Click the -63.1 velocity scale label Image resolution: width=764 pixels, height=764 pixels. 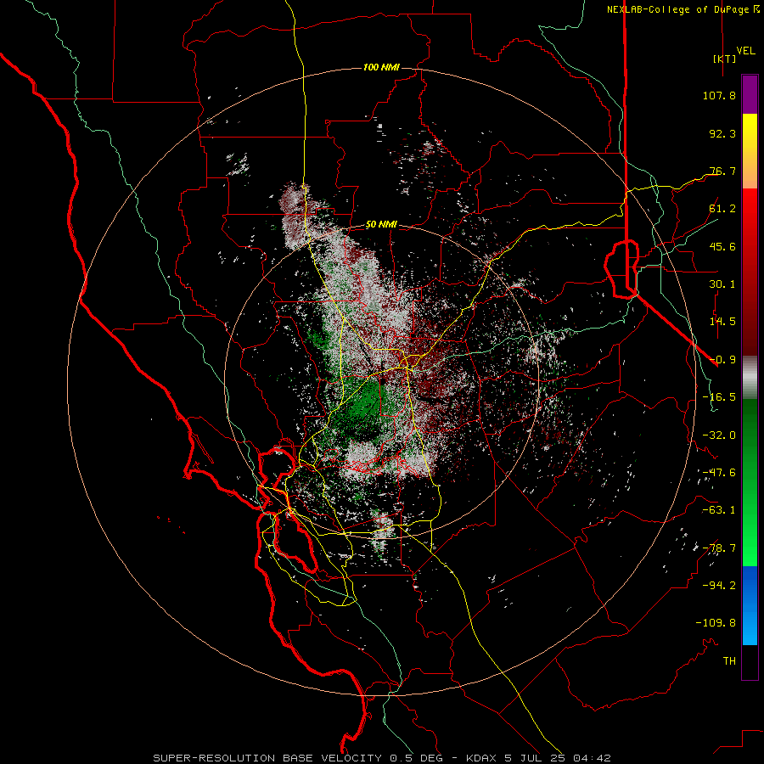[x=719, y=510]
